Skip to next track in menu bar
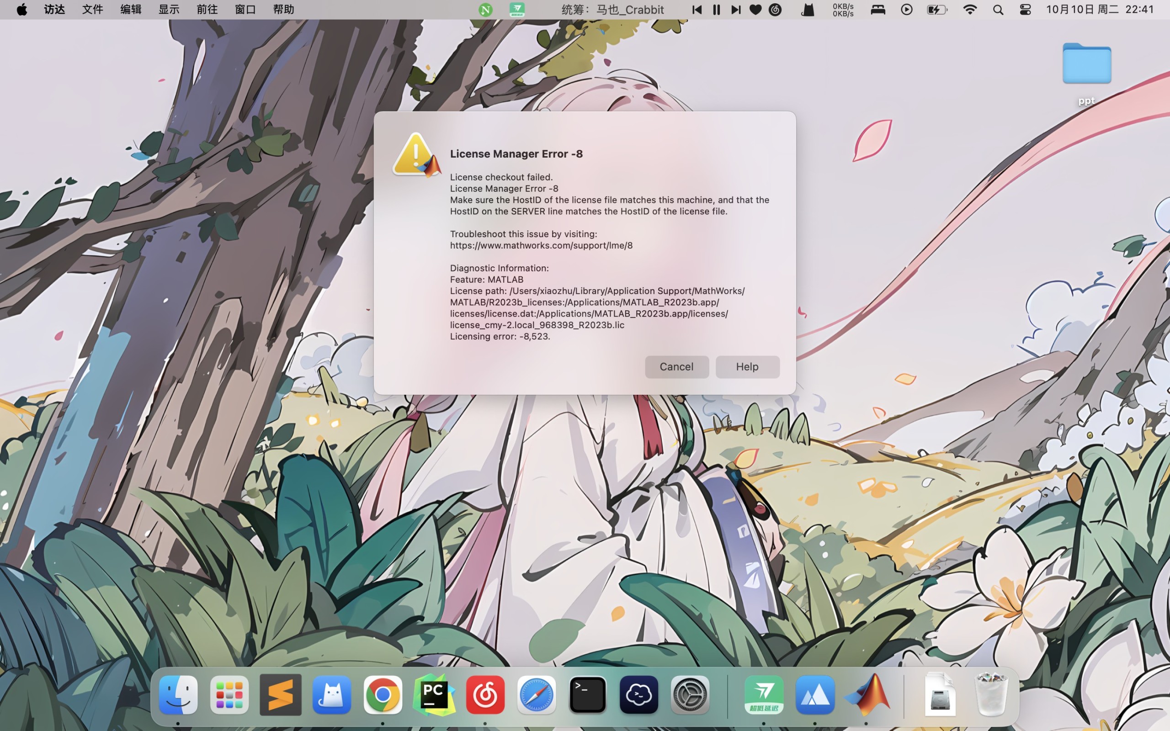 point(736,10)
